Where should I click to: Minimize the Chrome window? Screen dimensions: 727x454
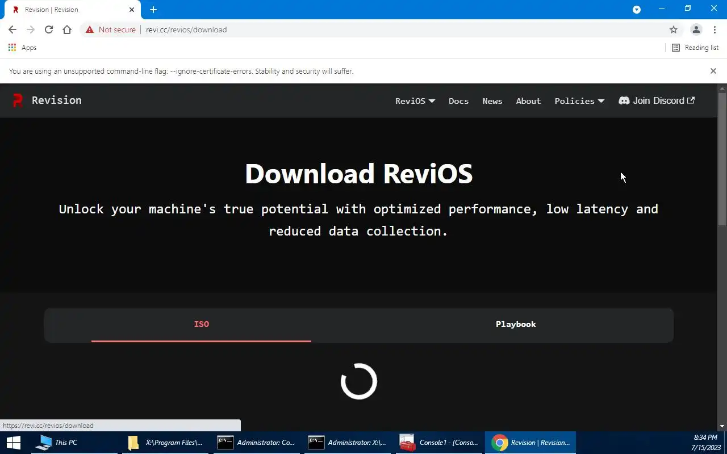click(662, 9)
